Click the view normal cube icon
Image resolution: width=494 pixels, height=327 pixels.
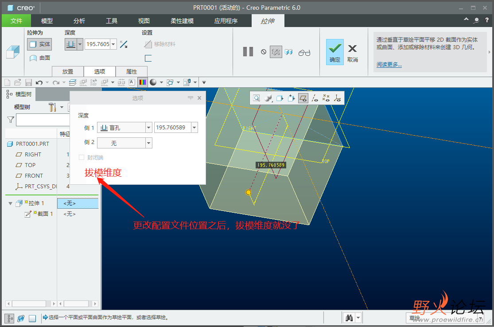click(291, 98)
